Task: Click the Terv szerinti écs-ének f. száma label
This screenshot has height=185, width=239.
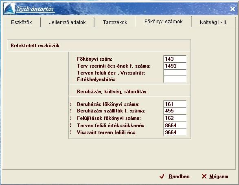Action: [114, 66]
